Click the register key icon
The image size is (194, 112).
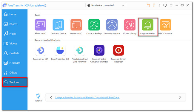click(154, 5)
